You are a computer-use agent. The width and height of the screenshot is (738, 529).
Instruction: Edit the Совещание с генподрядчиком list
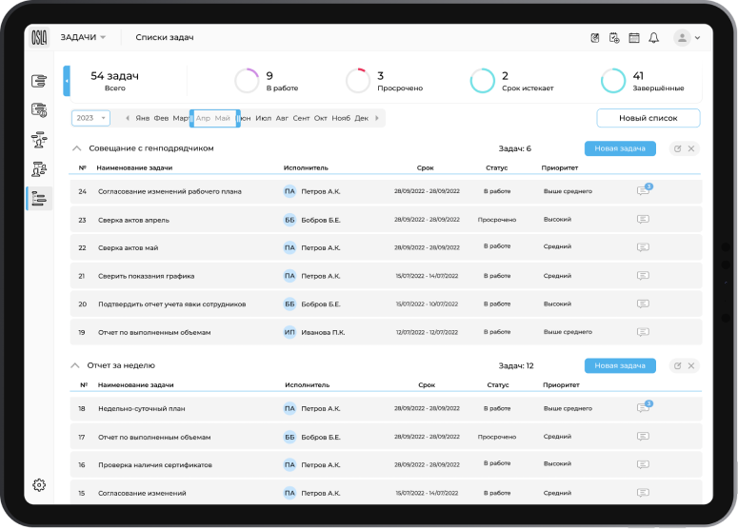pos(677,148)
